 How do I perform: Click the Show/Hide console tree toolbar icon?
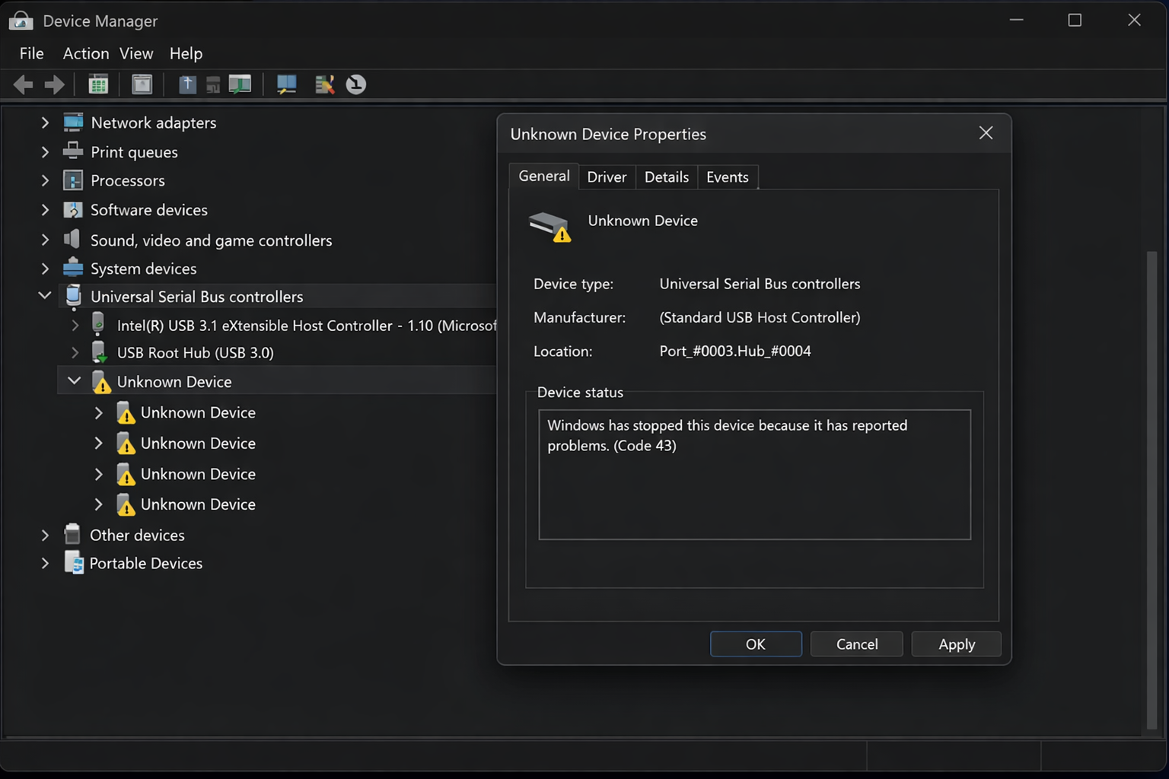coord(98,84)
